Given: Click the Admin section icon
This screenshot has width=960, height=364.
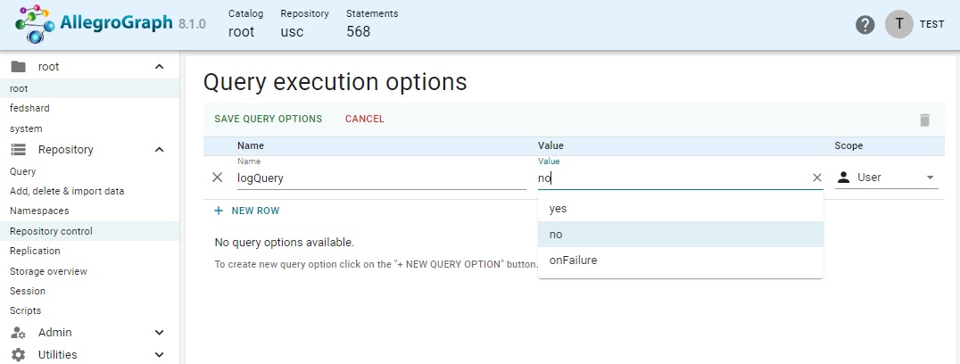Looking at the screenshot, I should (18, 333).
